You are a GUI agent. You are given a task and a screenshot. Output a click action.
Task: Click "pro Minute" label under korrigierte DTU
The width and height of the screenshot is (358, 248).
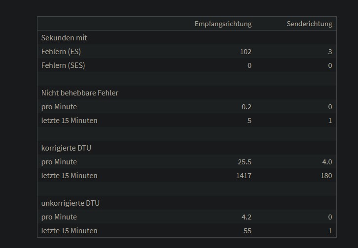pos(59,162)
